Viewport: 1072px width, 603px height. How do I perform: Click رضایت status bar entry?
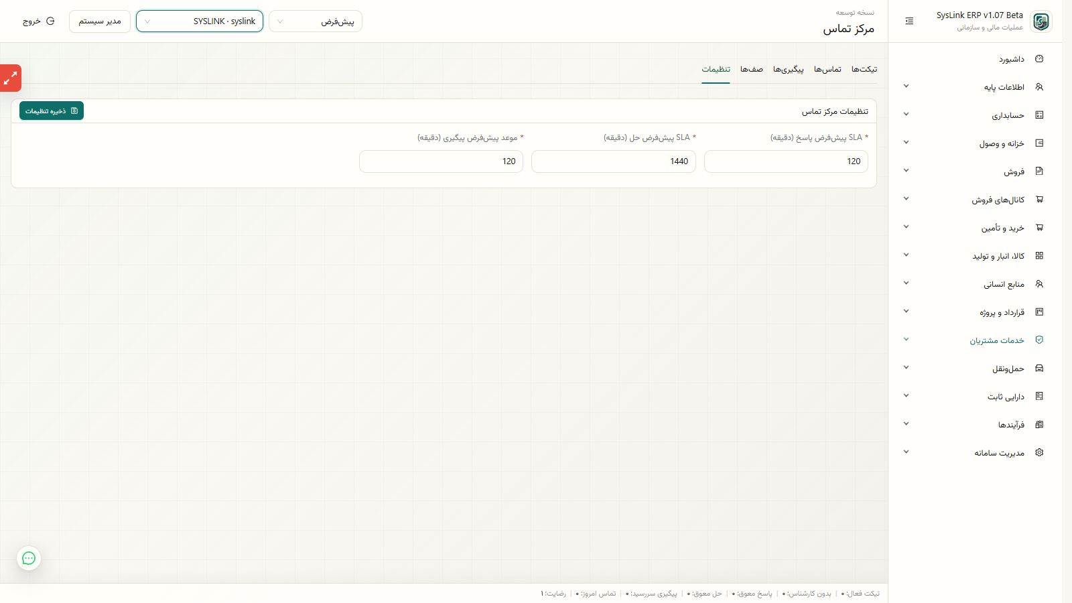pos(553,594)
